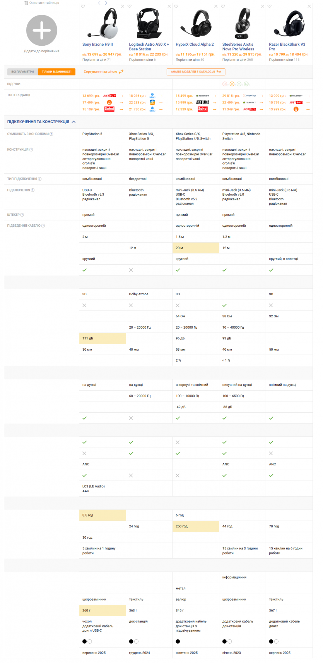
Task: Click the HyperX Cloud Alpha 2 product image
Action: tap(195, 24)
